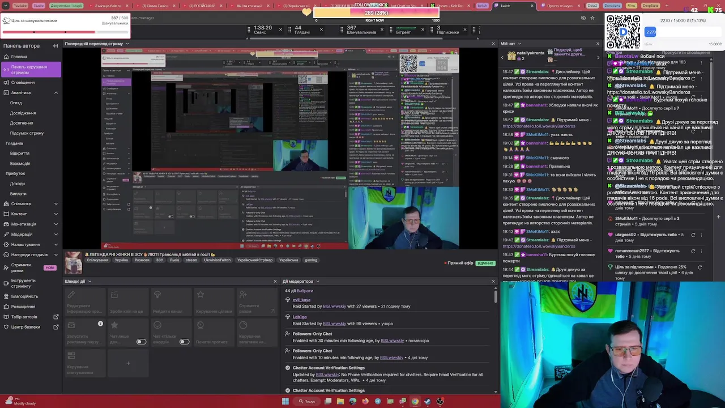Show previous chat banner with left arrow
Screen dimensions: 725x408
tap(502, 57)
